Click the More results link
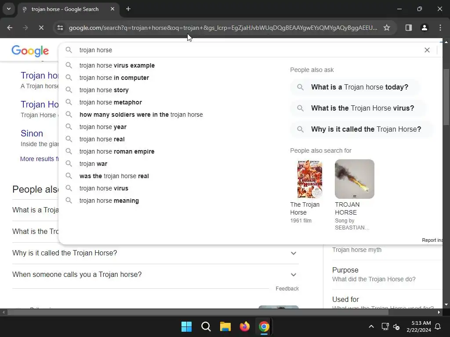Viewport: 450px width, 337px height. point(39,159)
